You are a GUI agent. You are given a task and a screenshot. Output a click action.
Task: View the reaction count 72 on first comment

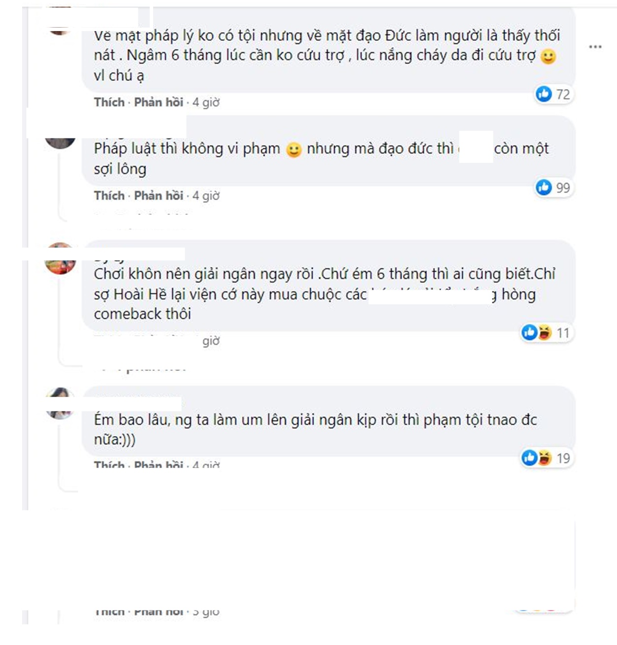pos(563,94)
